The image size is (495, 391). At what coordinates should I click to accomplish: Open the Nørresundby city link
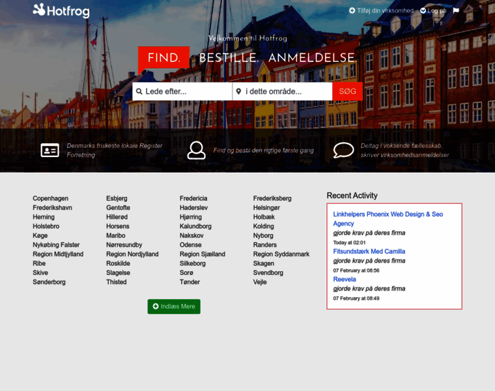click(x=124, y=245)
